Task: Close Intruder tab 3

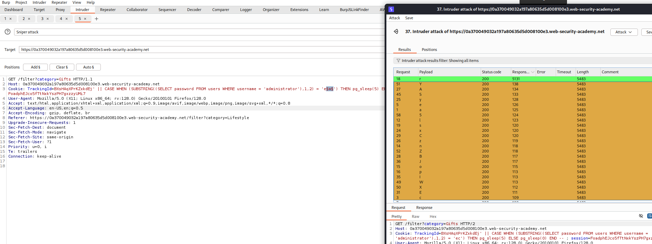Action: tap(48, 19)
